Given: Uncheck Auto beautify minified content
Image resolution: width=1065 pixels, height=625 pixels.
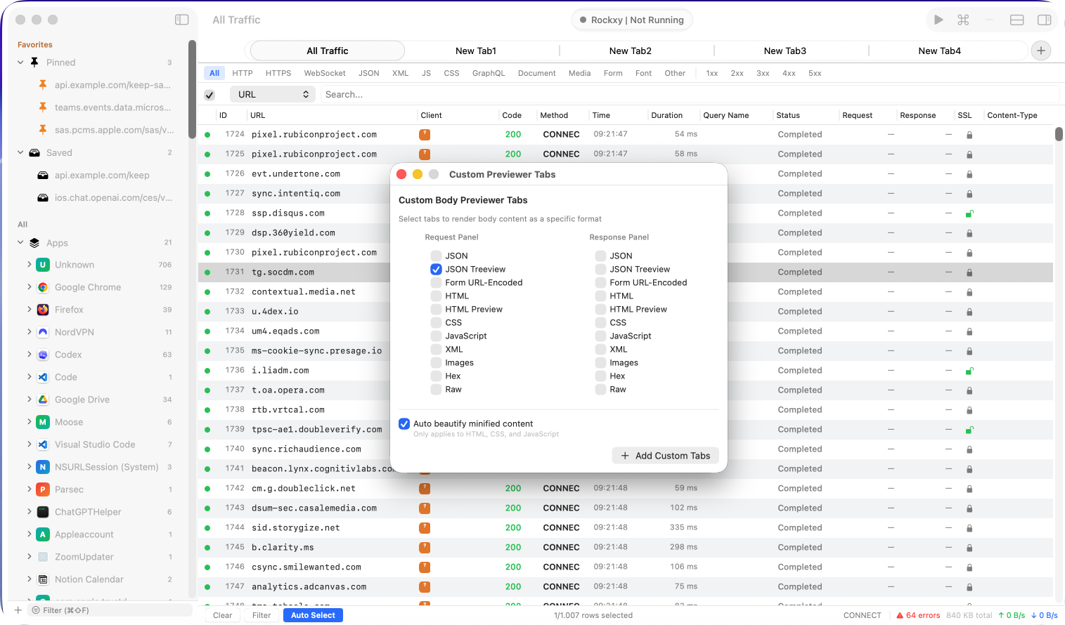Looking at the screenshot, I should (x=404, y=423).
